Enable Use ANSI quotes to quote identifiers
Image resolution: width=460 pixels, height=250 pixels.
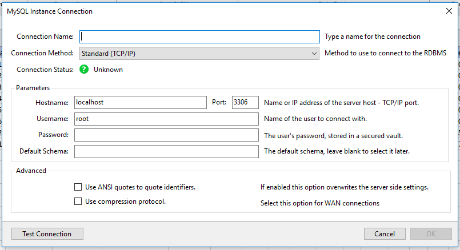click(78, 187)
